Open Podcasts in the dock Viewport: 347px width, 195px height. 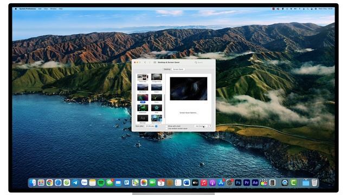coord(212,183)
